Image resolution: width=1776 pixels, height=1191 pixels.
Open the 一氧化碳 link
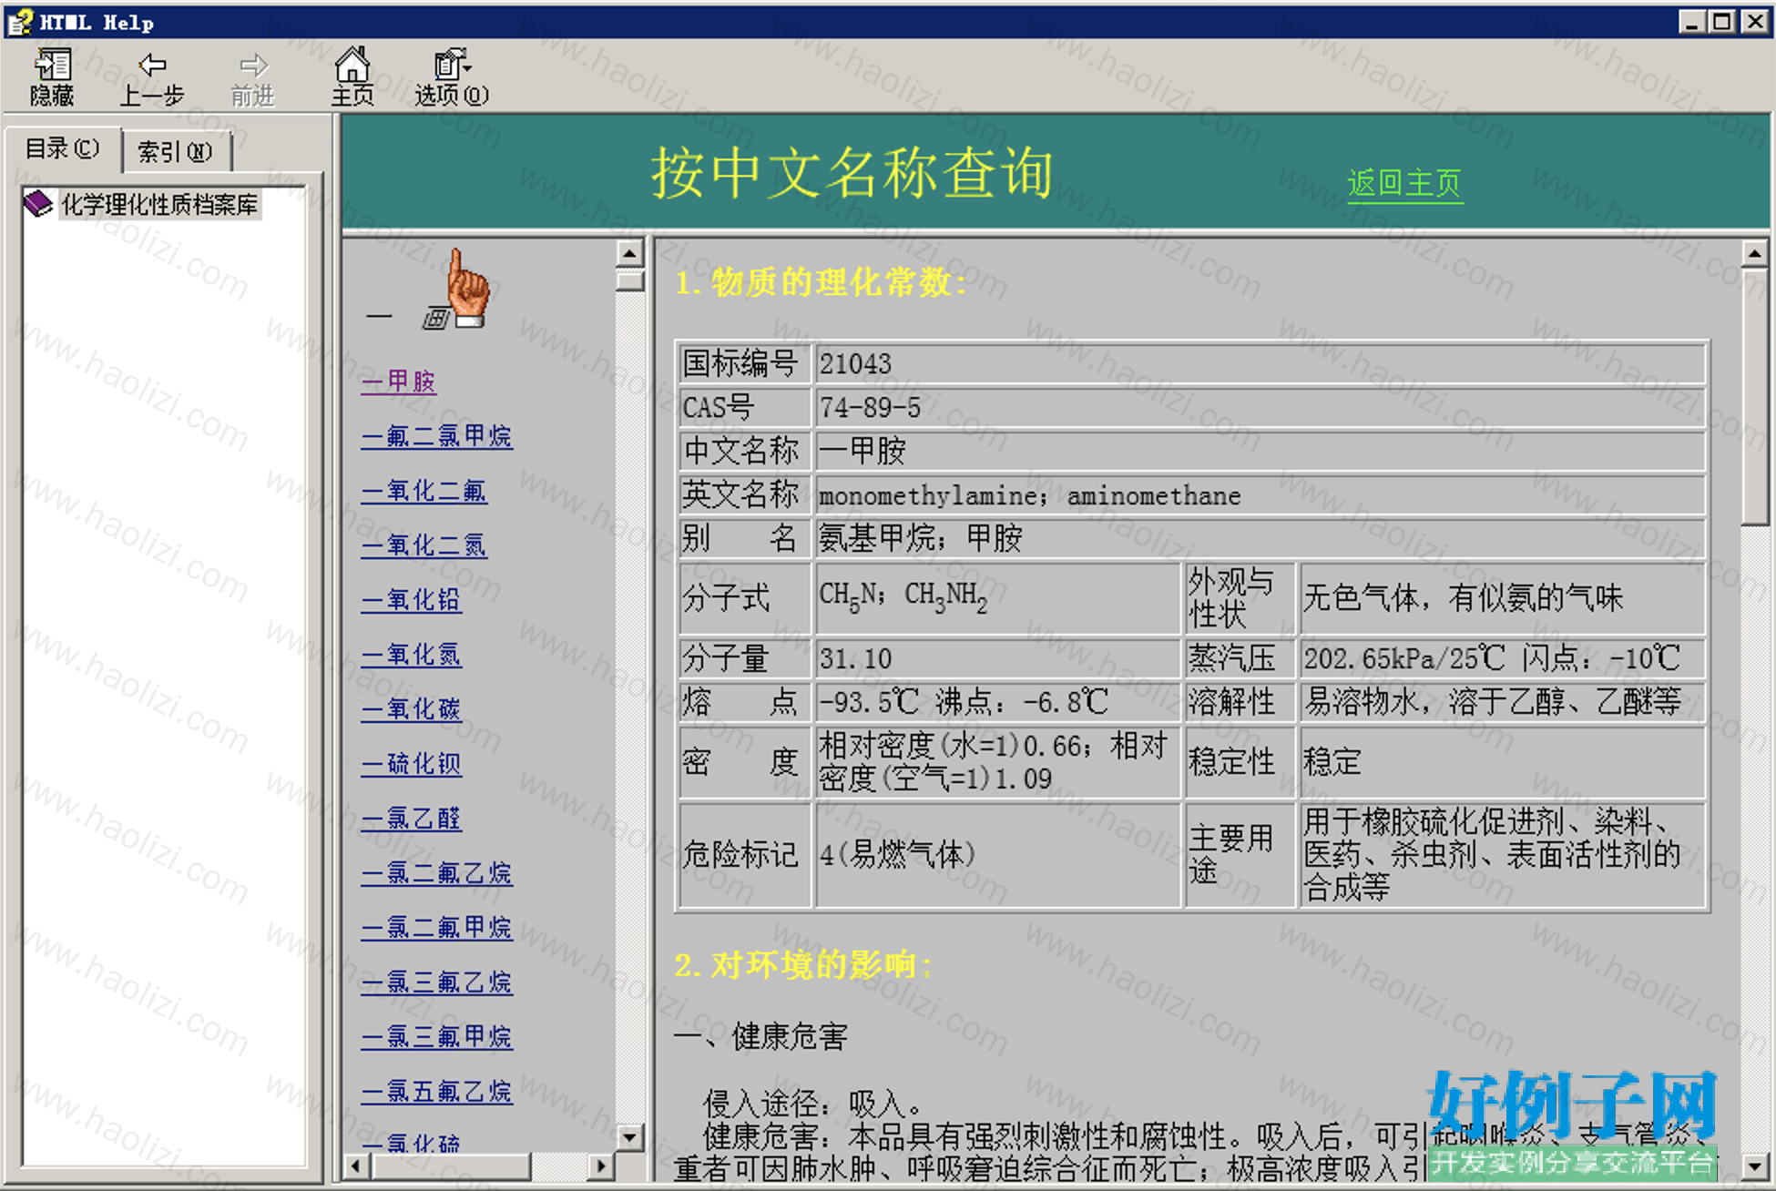coord(411,708)
